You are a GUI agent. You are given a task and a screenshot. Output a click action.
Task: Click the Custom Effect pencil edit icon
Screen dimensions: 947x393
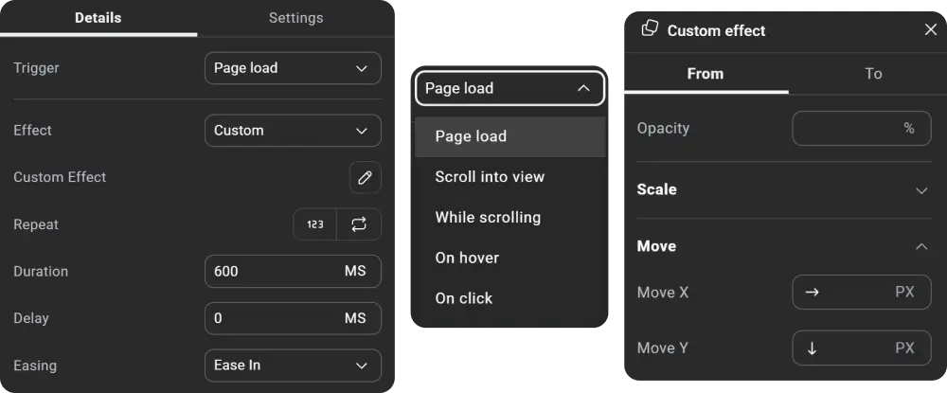click(365, 177)
